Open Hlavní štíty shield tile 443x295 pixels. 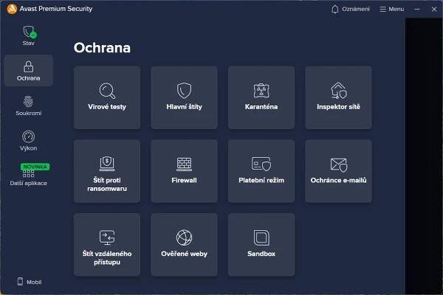(x=184, y=97)
